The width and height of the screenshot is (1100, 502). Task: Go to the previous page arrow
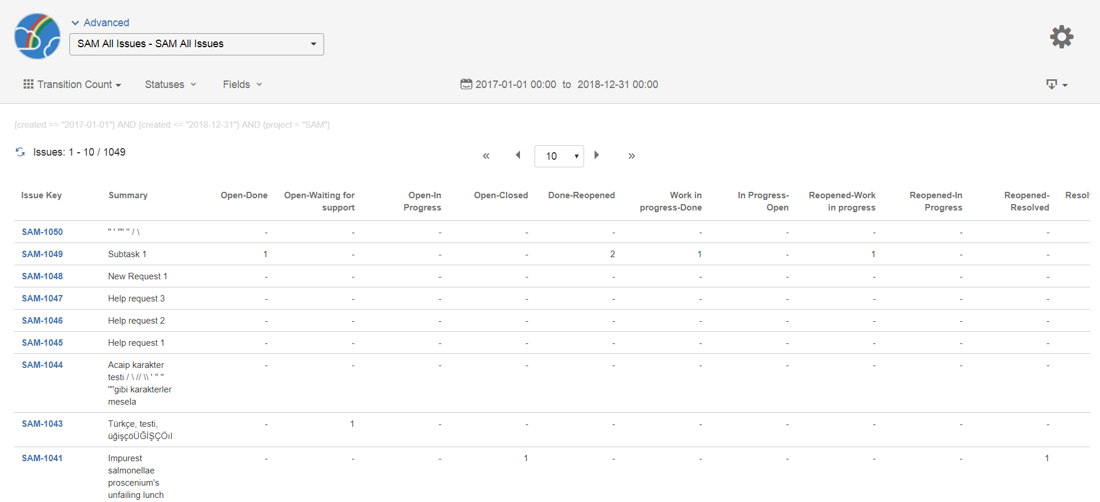pyautogui.click(x=518, y=155)
